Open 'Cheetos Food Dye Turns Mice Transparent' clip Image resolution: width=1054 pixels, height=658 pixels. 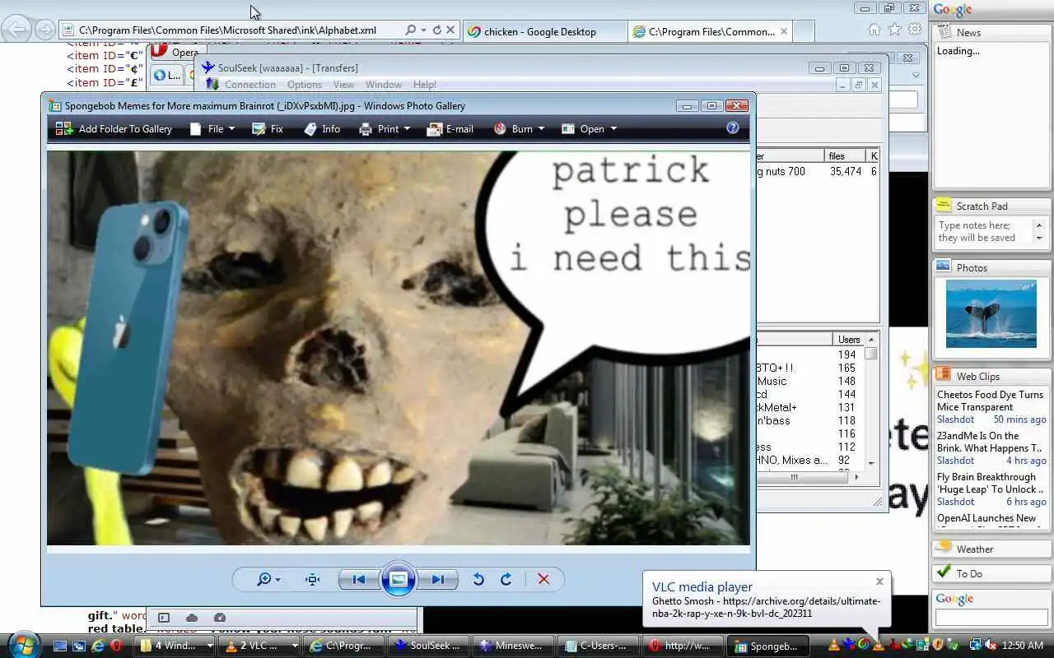(x=990, y=401)
